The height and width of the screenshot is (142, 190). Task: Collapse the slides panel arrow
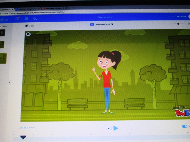pos(10,83)
